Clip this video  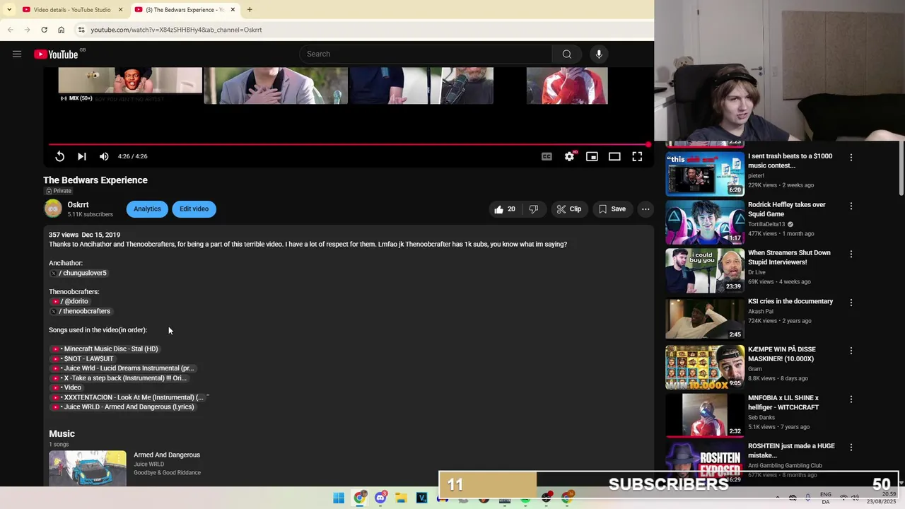pos(568,209)
